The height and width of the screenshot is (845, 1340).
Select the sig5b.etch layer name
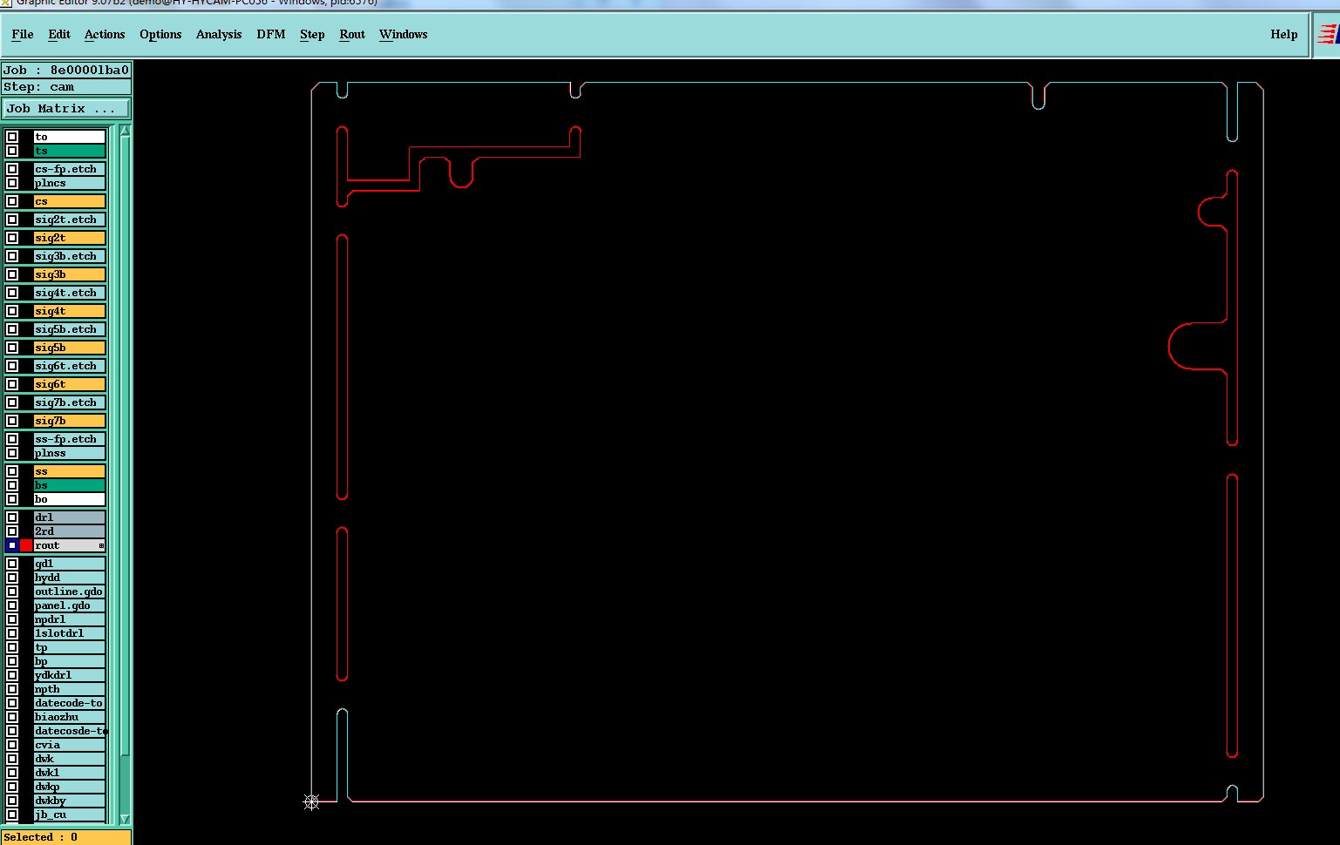click(x=70, y=329)
